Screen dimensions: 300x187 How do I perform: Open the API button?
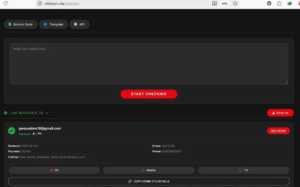coord(79,24)
